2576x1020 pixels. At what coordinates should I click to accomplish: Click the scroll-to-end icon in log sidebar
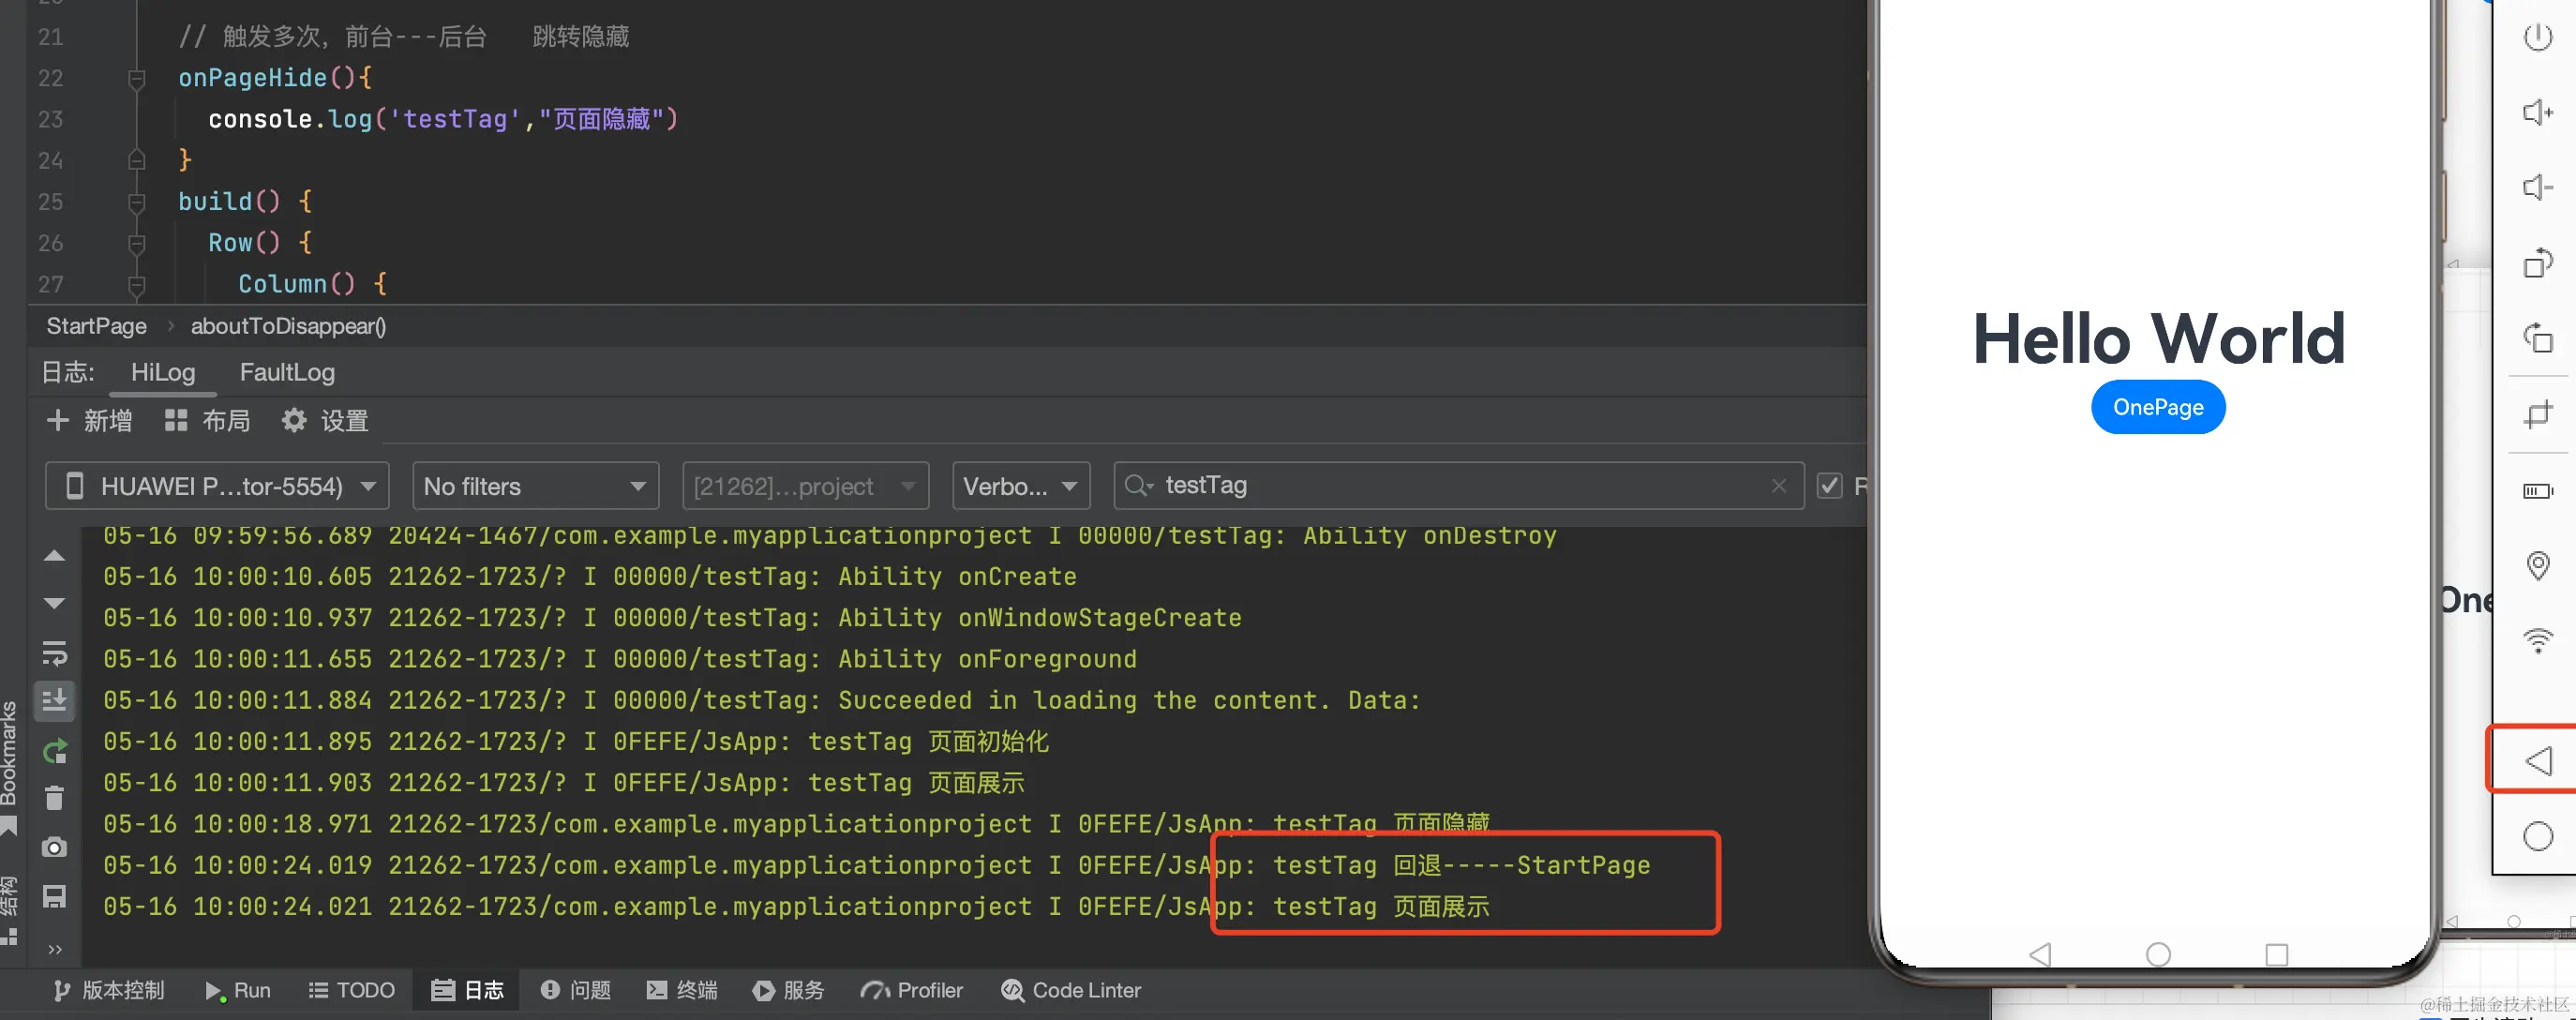coord(55,700)
